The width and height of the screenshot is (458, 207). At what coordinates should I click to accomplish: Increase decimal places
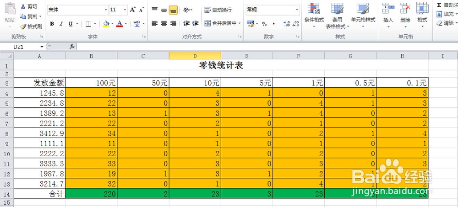point(287,24)
